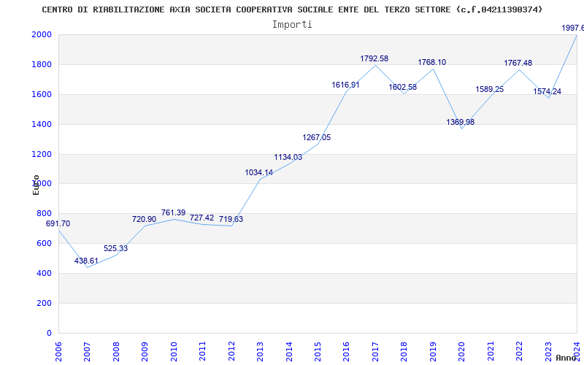Click the 1800 y-axis tick label
Screen dimensions: 584x365
(42, 64)
